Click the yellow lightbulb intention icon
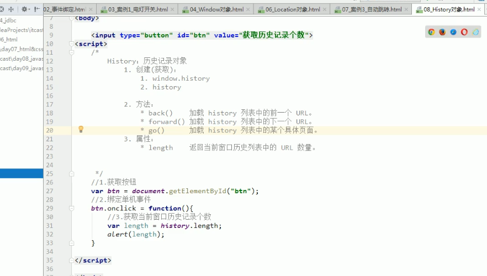The image size is (487, 276). click(x=81, y=129)
